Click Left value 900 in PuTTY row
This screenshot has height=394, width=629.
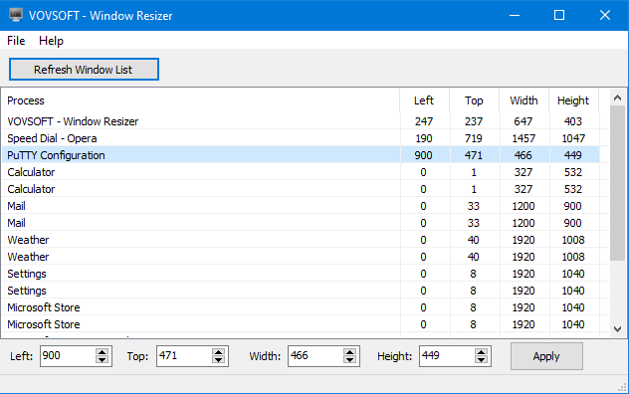click(424, 155)
